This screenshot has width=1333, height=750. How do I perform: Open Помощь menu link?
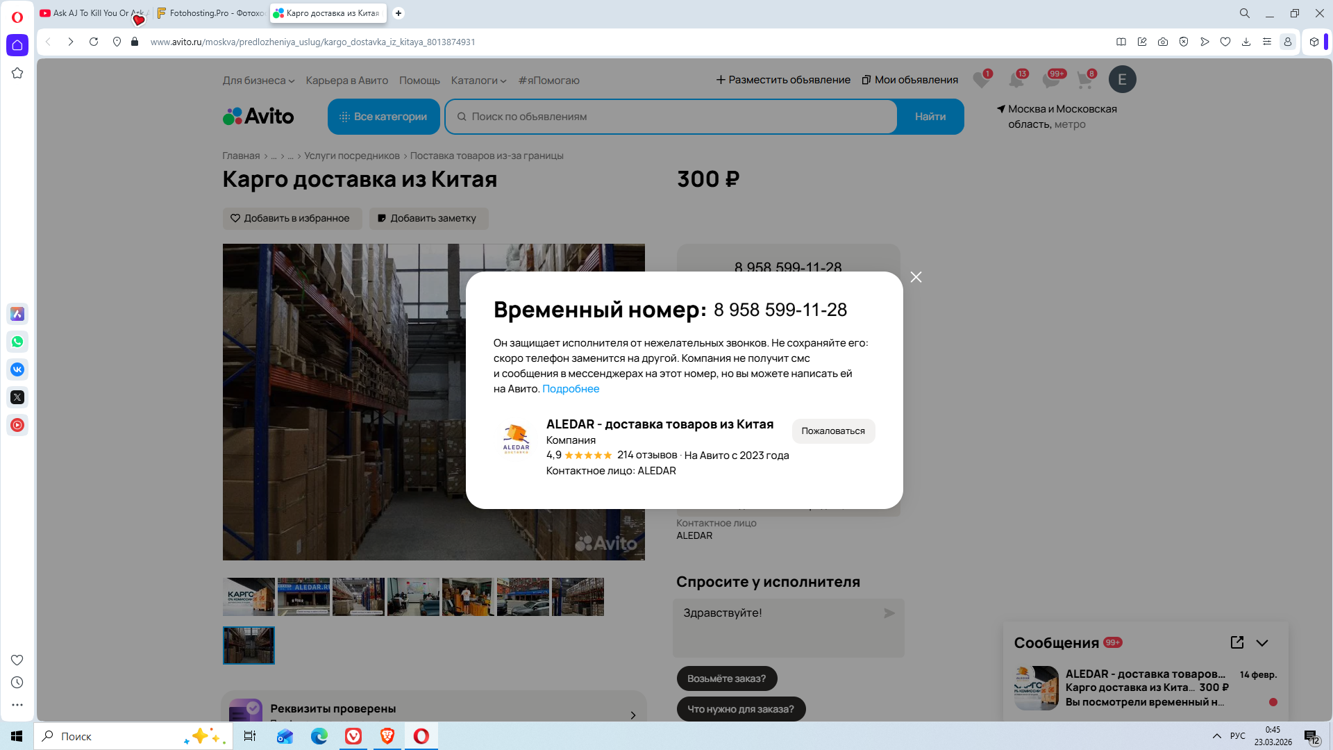(x=419, y=81)
